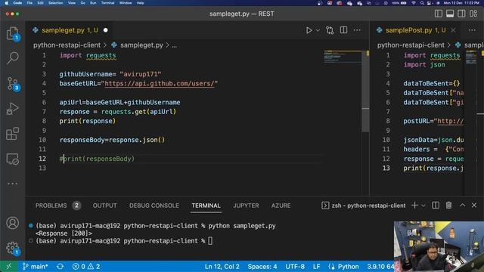Open More Actions menu for sampleget.py editor
Screen dimensions: 484x272
click(x=357, y=30)
